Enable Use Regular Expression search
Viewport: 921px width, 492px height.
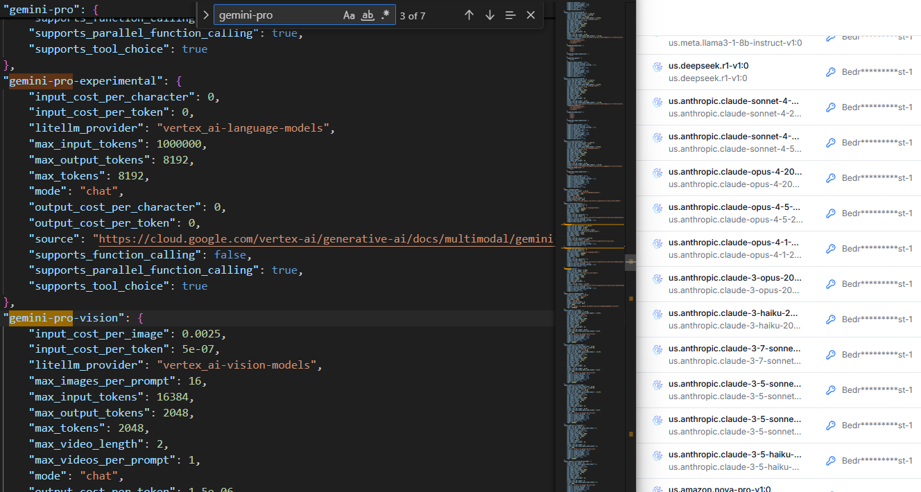386,15
